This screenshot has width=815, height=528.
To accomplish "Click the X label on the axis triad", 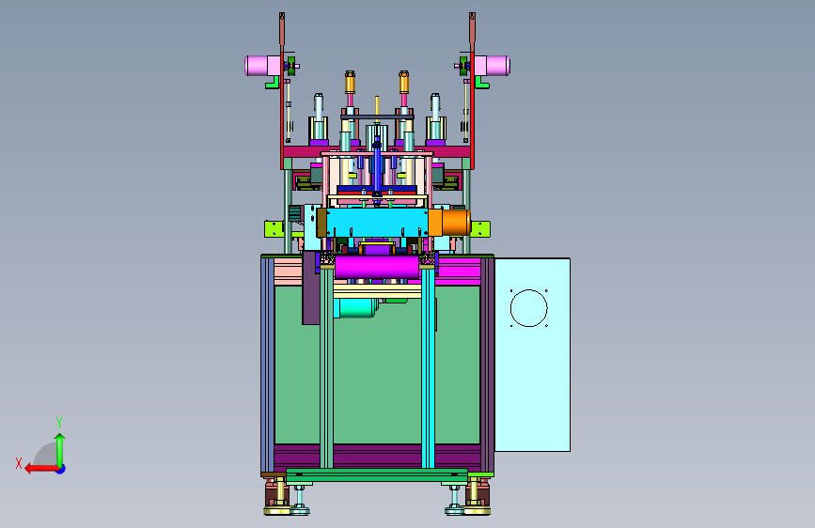I will 19,463.
